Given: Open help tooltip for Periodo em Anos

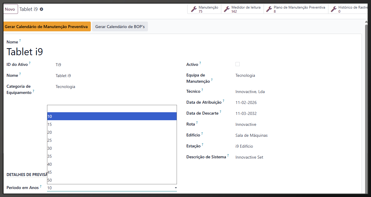Looking at the screenshot, I should pos(41,186).
